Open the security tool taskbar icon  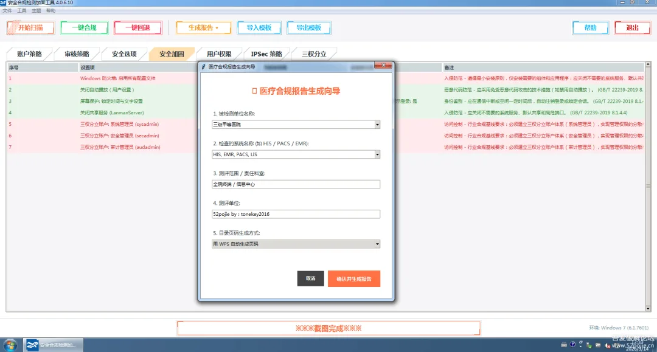[53, 345]
